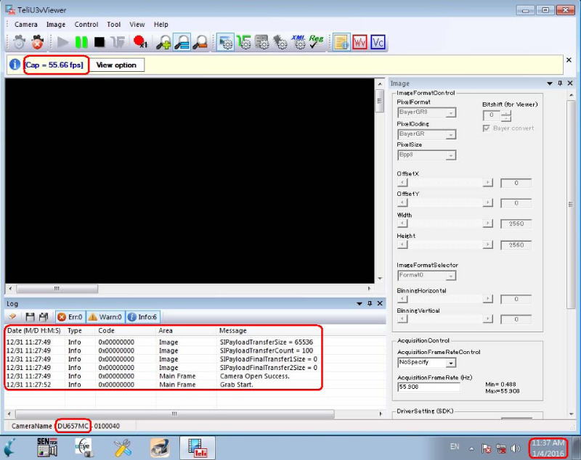581x460 pixels.
Task: Click the Wv waveform icon
Action: tap(359, 42)
